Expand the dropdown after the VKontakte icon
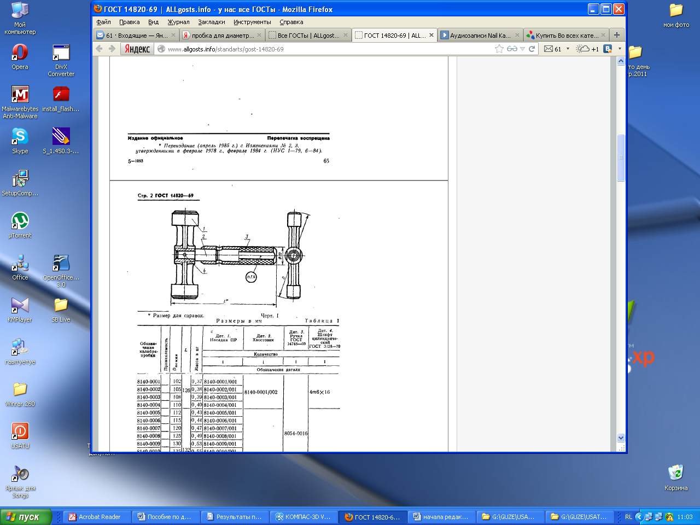Screen dimensions: 700x525 click(620, 49)
